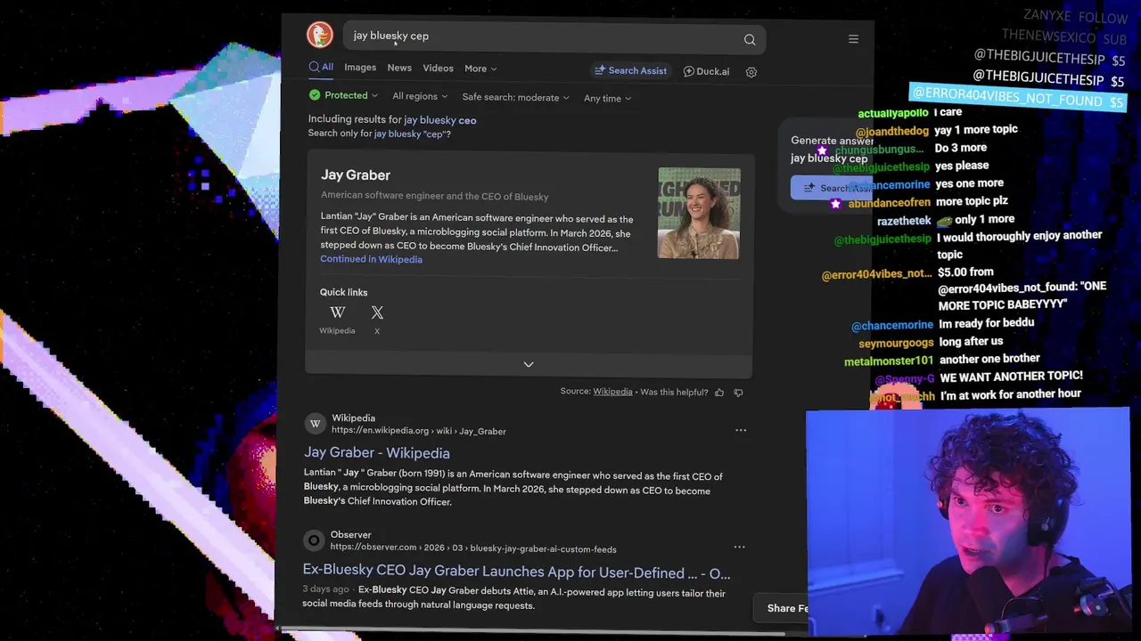This screenshot has width=1141, height=641.
Task: Open the Any time filter dropdown
Action: point(608,98)
